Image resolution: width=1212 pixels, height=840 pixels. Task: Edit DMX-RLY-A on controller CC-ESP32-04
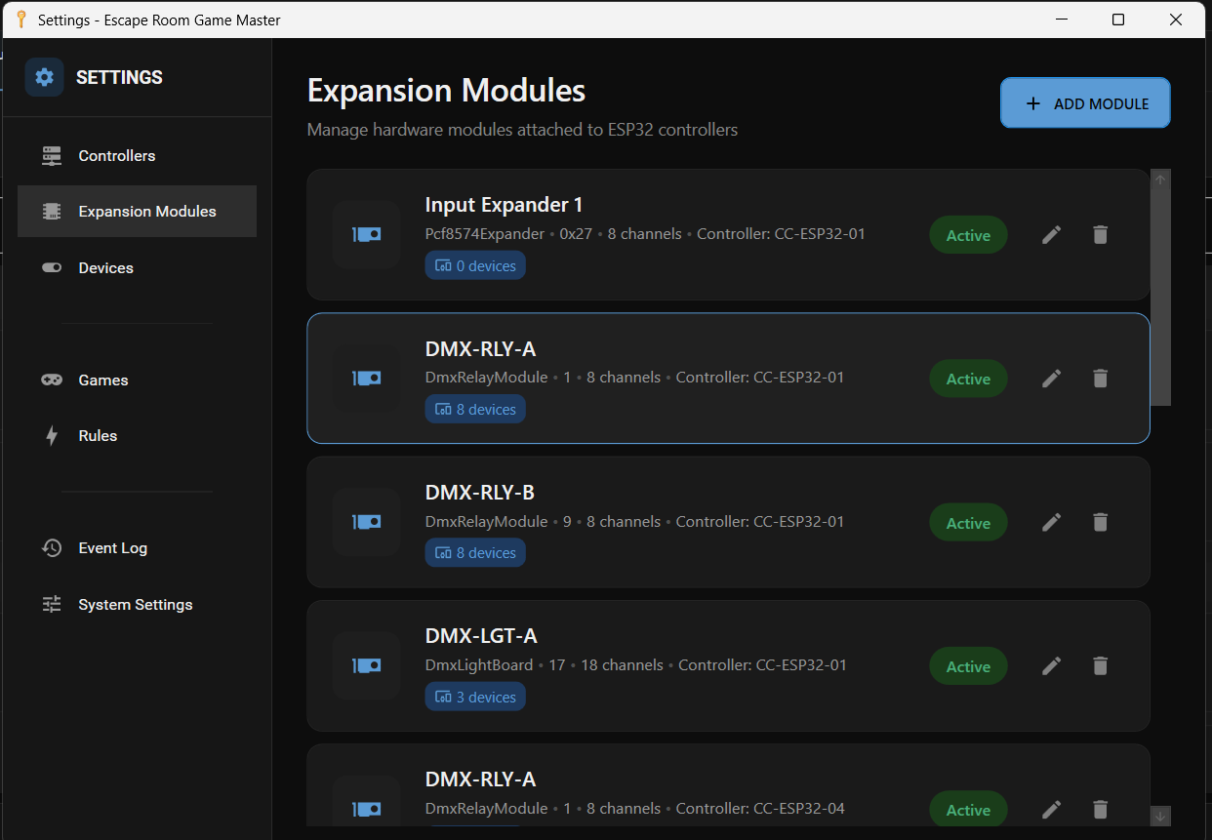click(1051, 810)
